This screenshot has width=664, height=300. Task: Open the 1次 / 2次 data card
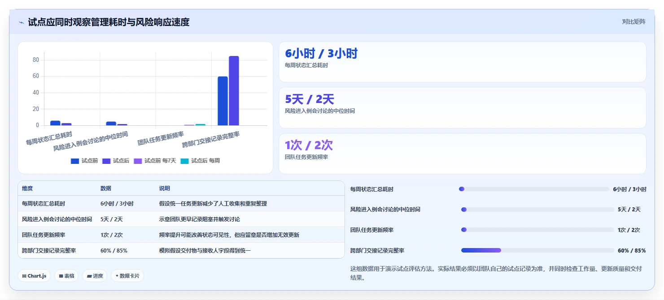click(x=463, y=154)
